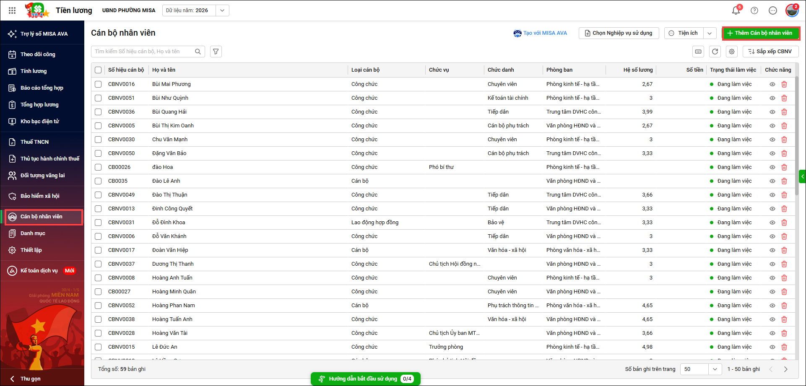
Task: Delete employee Hoàng Phan Nam
Action: click(x=784, y=306)
